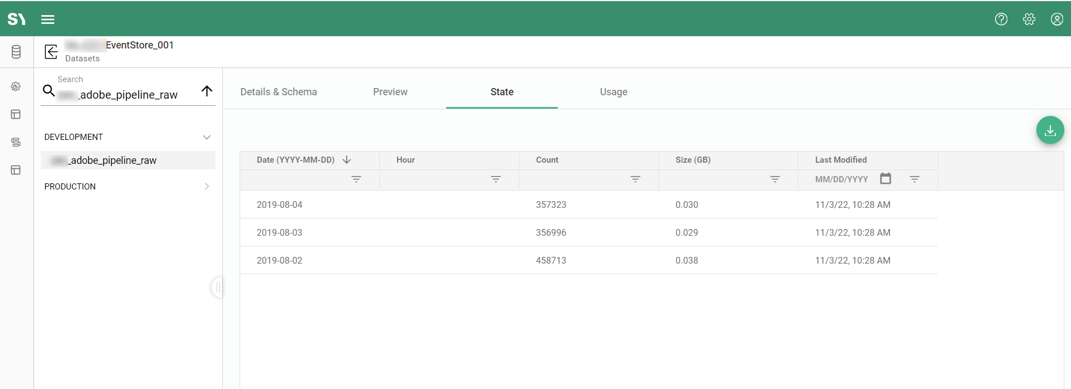This screenshot has width=1071, height=389.
Task: Open filter for Date column
Action: [x=356, y=179]
